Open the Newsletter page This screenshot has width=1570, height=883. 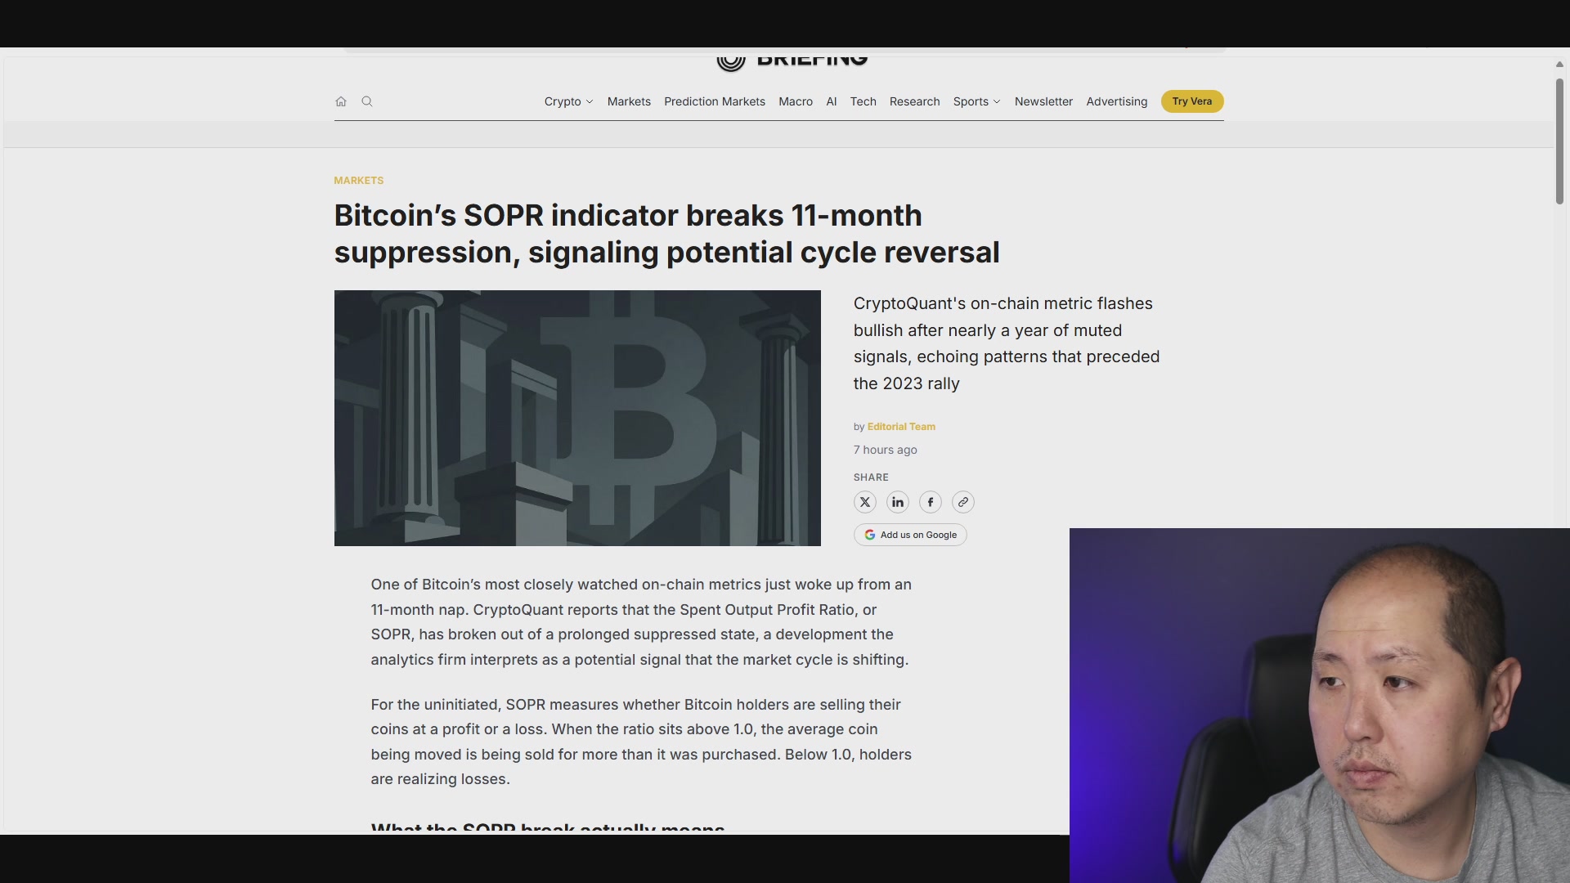tap(1043, 101)
